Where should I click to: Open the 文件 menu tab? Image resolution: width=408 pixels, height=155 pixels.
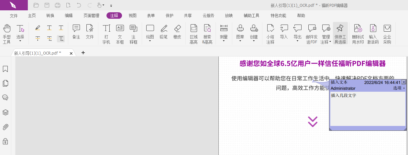pos(14,15)
